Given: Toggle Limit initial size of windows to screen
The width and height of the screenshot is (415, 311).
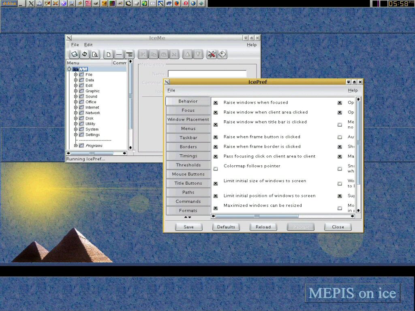Looking at the screenshot, I should click(x=216, y=183).
